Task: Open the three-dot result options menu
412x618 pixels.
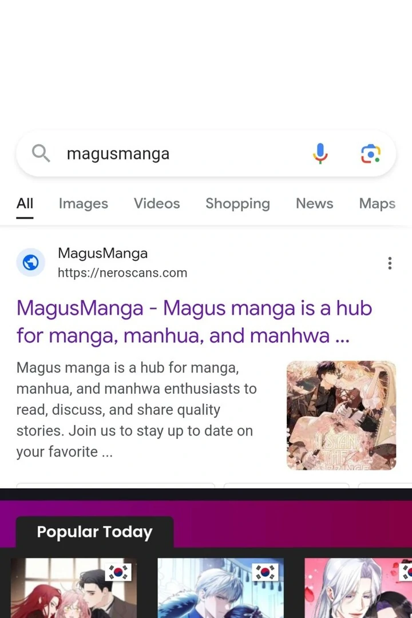Action: tap(390, 263)
